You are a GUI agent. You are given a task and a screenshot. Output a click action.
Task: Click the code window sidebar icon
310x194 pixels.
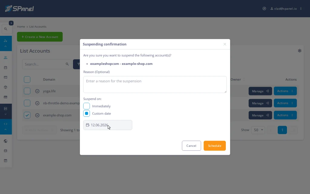(5, 68)
